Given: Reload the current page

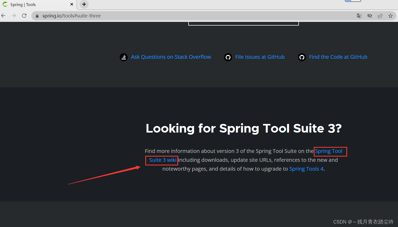Looking at the screenshot, I should tap(24, 15).
